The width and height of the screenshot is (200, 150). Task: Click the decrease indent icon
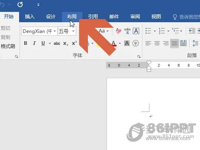pos(192,31)
